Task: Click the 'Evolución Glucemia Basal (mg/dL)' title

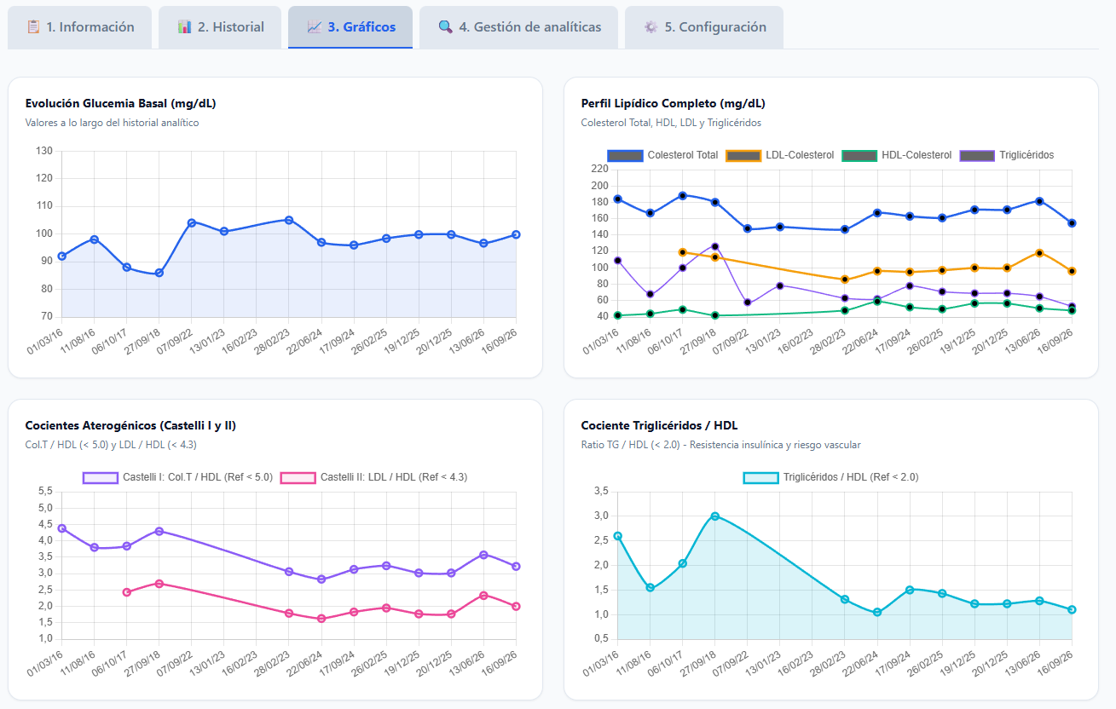Action: point(120,104)
